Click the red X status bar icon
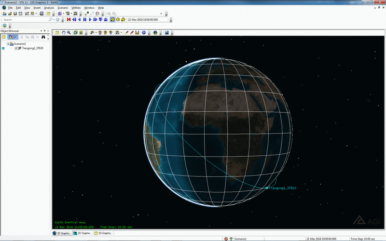 (226, 239)
